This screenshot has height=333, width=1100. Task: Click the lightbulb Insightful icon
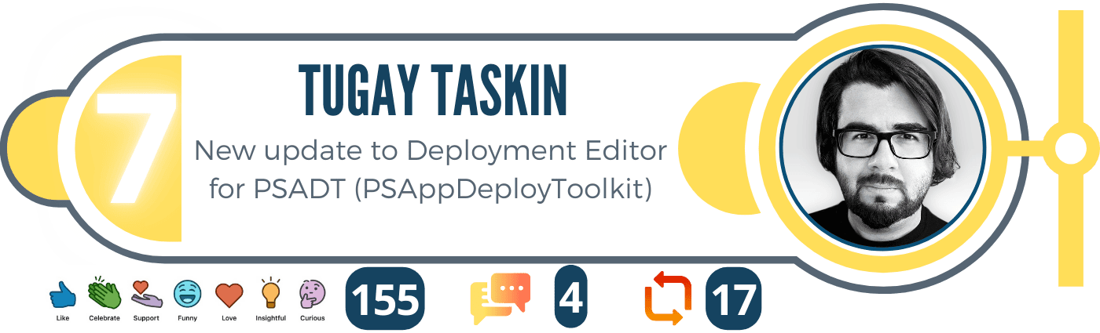[x=270, y=293]
